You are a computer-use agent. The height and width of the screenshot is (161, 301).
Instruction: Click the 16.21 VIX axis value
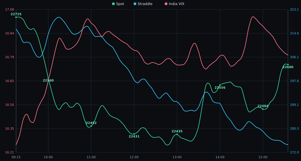point(10,152)
